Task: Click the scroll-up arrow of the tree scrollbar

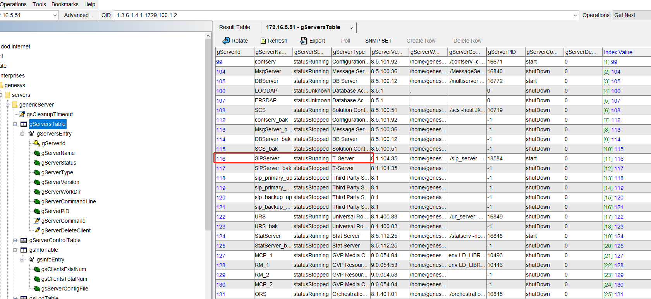Action: tap(208, 36)
